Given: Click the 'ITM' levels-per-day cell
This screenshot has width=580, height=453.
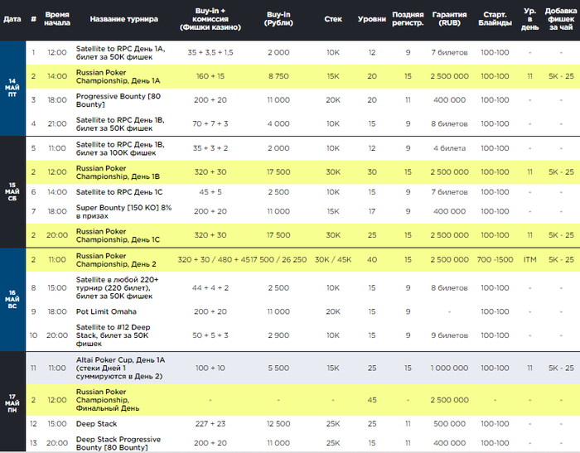Looking at the screenshot, I should point(529,259).
